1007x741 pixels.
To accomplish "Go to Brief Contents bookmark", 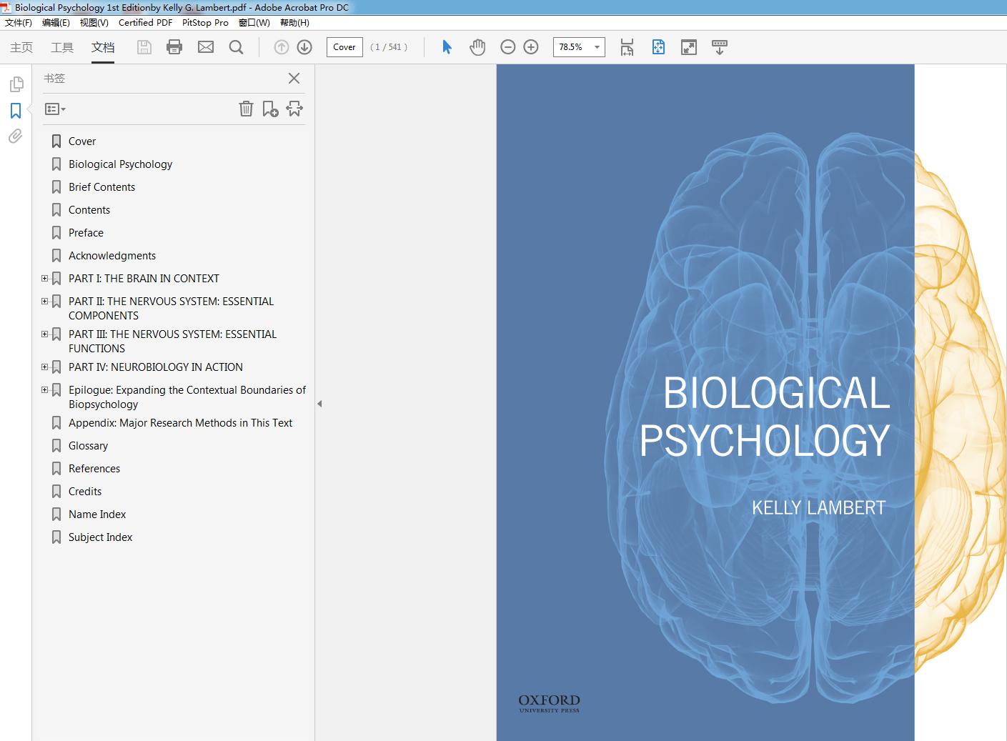I will coord(101,187).
